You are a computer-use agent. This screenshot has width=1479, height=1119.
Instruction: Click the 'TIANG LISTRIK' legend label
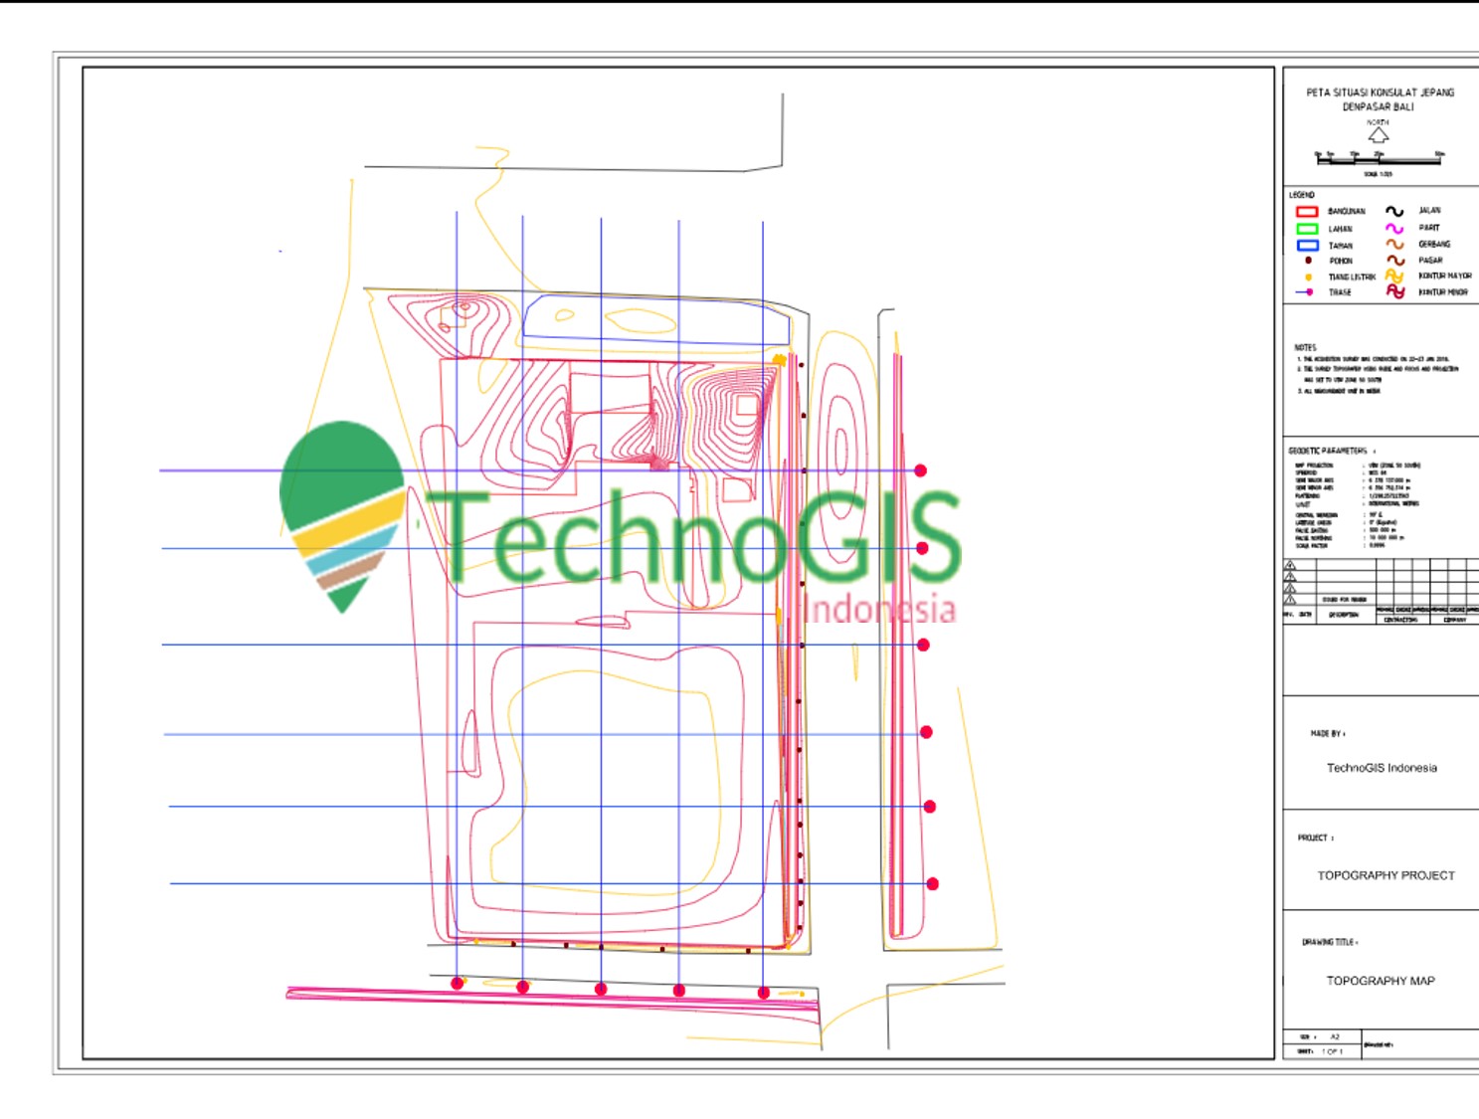tap(1353, 278)
